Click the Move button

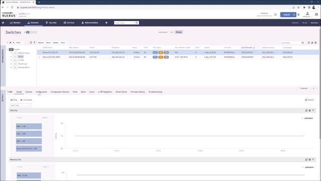pyautogui.click(x=48, y=43)
